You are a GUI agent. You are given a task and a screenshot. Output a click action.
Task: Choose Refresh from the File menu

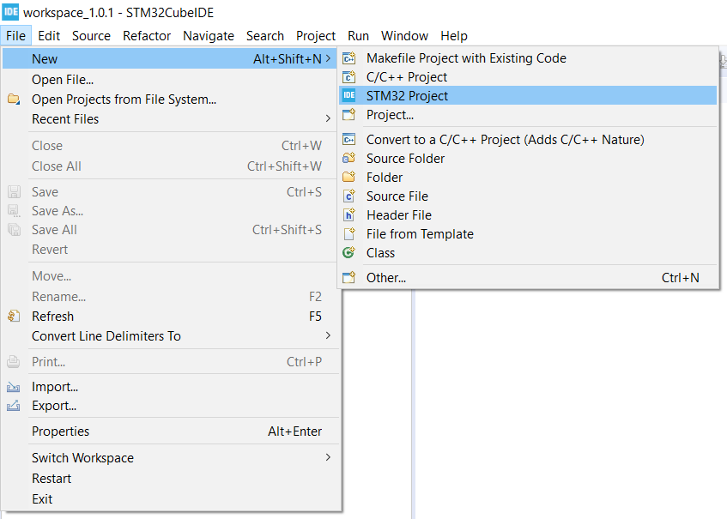click(170, 316)
